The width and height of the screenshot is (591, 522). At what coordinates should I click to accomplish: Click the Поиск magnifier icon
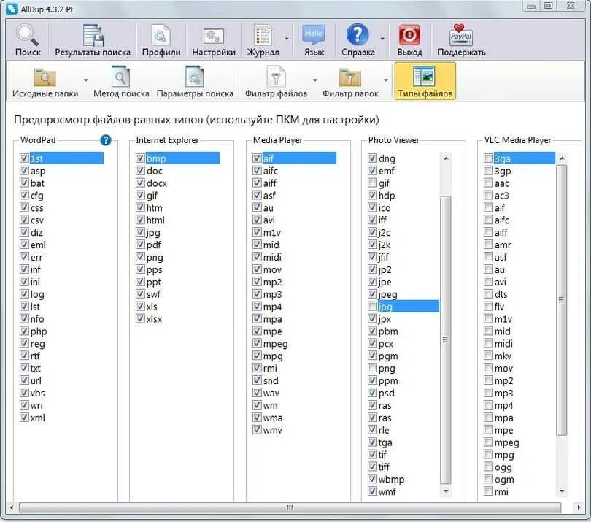[27, 36]
